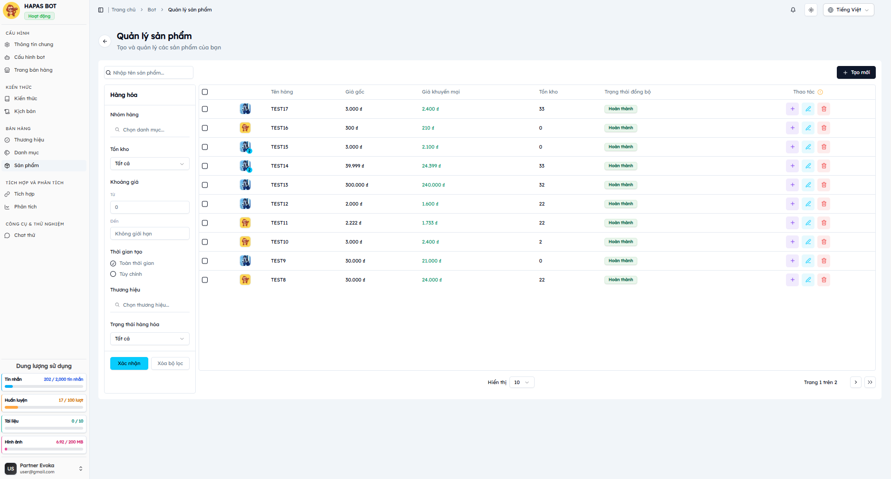Click the Xác nhận filter button
891x479 pixels.
click(129, 363)
